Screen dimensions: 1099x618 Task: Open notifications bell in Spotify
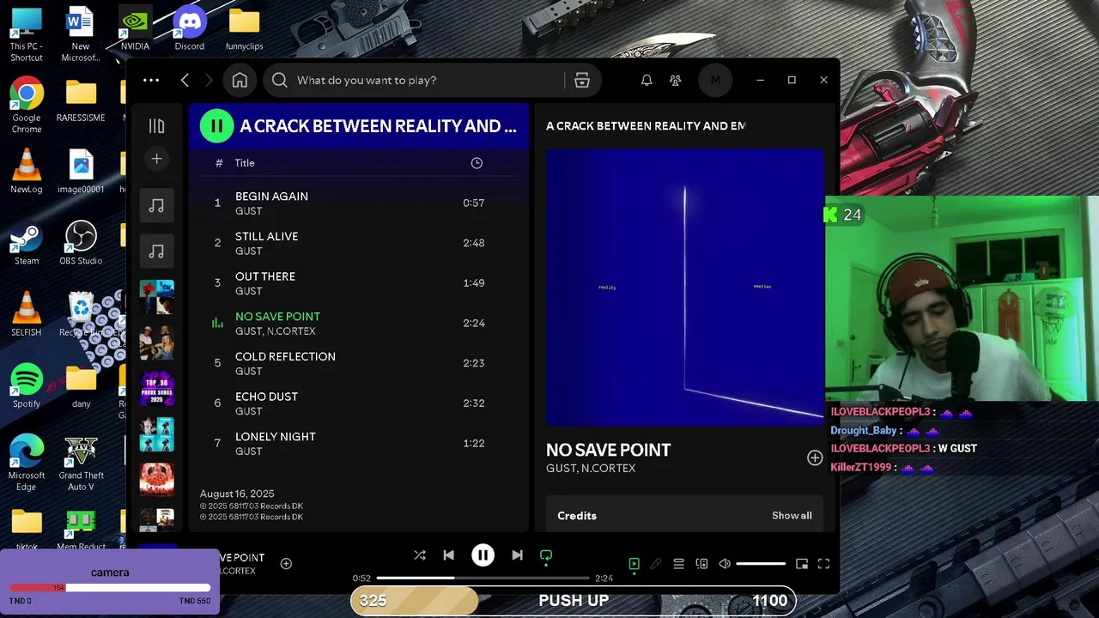coord(647,80)
